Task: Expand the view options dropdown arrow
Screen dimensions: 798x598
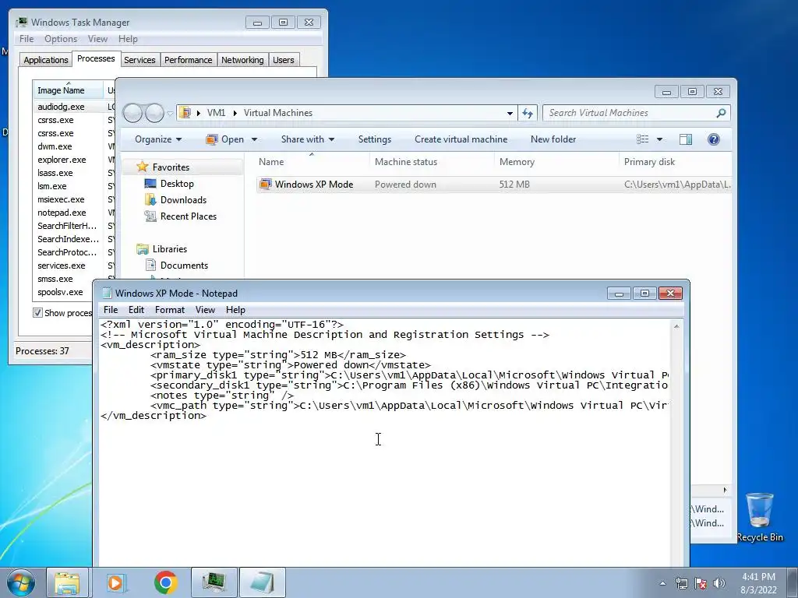Action: click(x=659, y=139)
